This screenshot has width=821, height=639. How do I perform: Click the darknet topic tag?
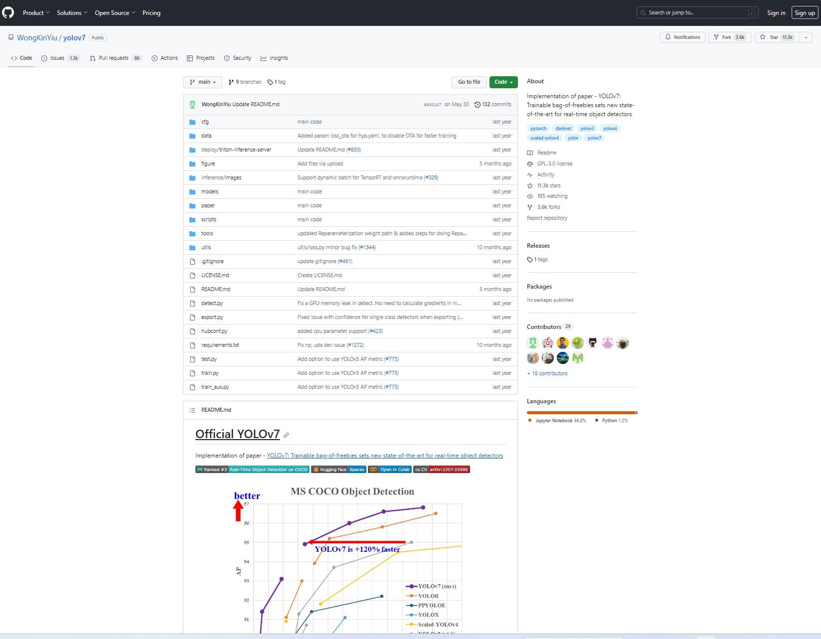click(563, 129)
